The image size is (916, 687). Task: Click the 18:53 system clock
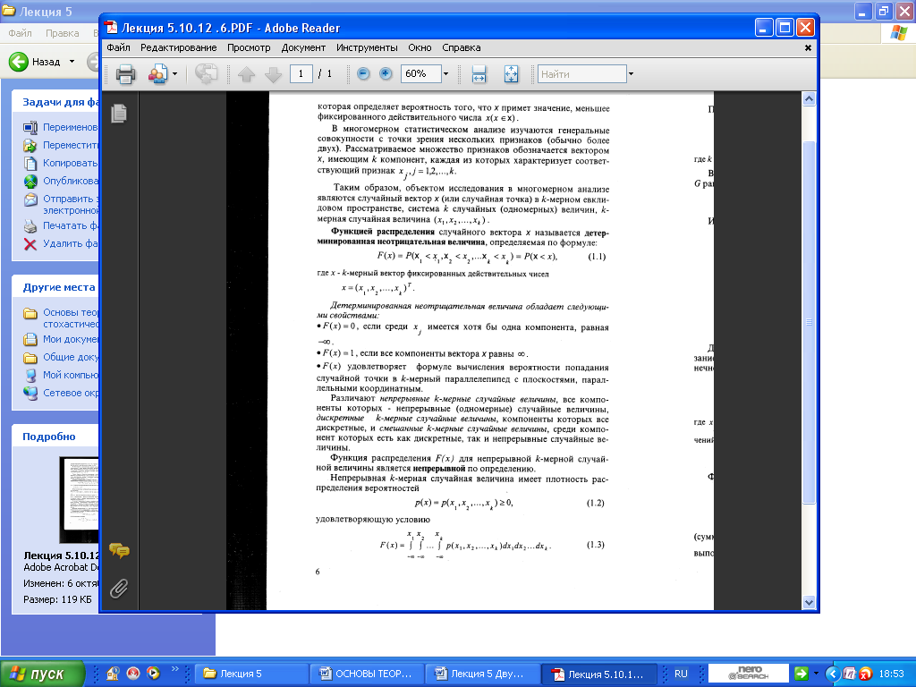(892, 674)
